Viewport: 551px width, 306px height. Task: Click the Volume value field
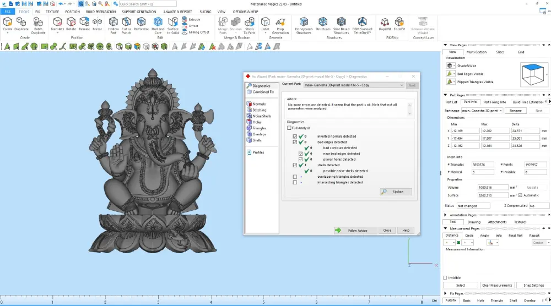point(493,188)
